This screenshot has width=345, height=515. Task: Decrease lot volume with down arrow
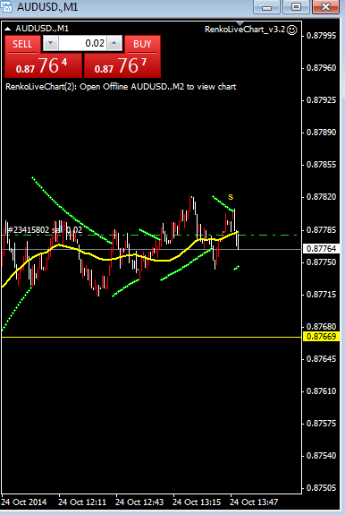(x=51, y=43)
